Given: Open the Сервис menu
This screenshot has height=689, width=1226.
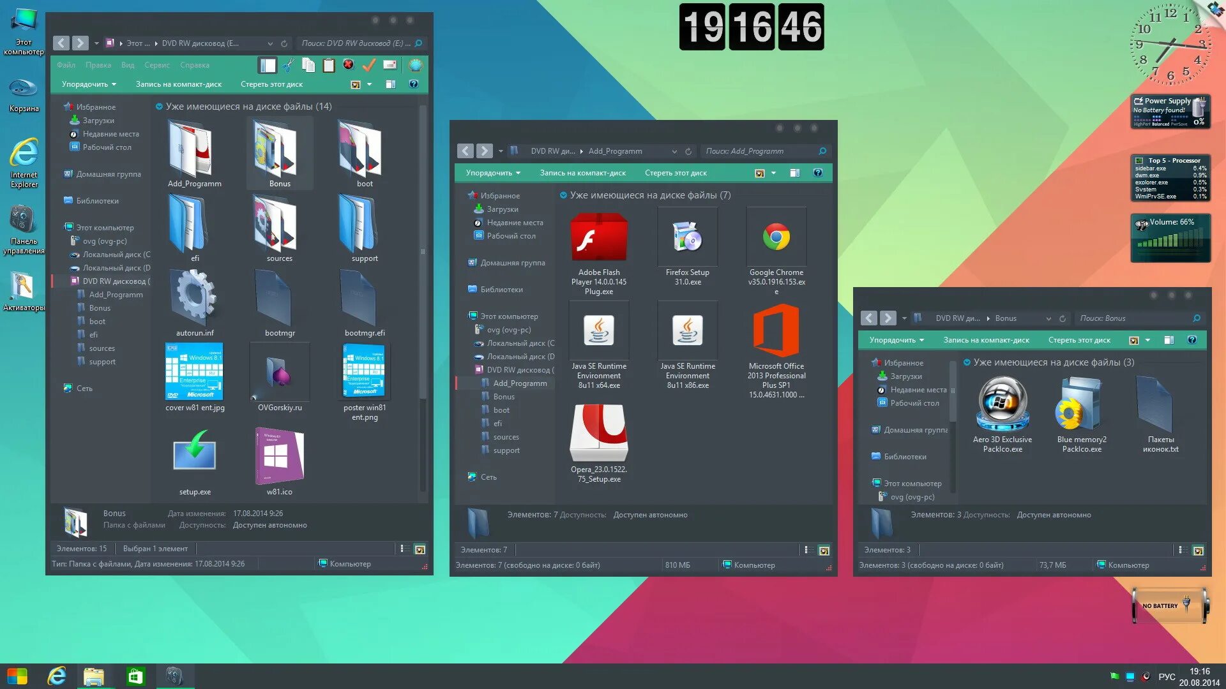Looking at the screenshot, I should (156, 65).
